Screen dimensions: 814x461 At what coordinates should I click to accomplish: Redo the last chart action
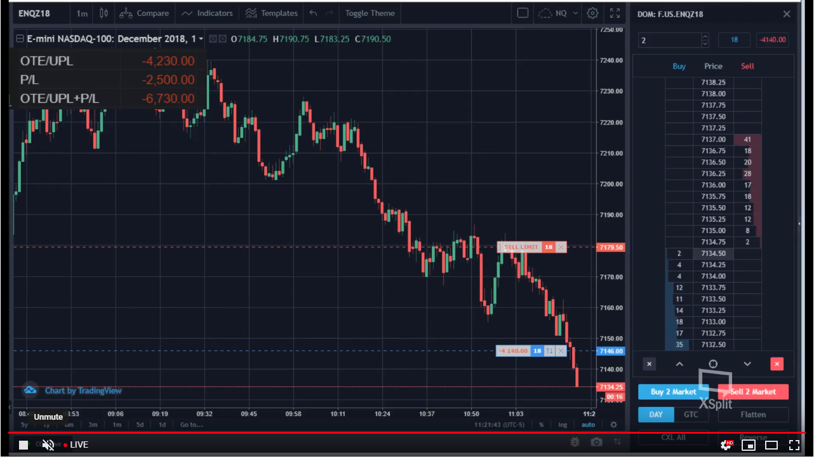329,13
